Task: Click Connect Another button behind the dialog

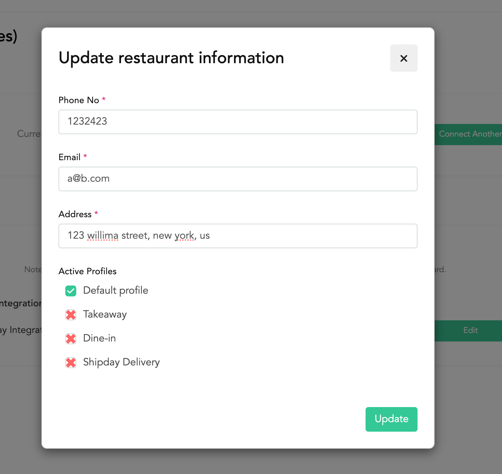Action: coord(468,134)
